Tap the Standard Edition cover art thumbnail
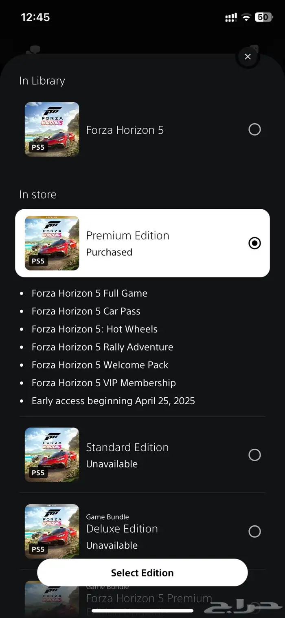 click(x=52, y=455)
